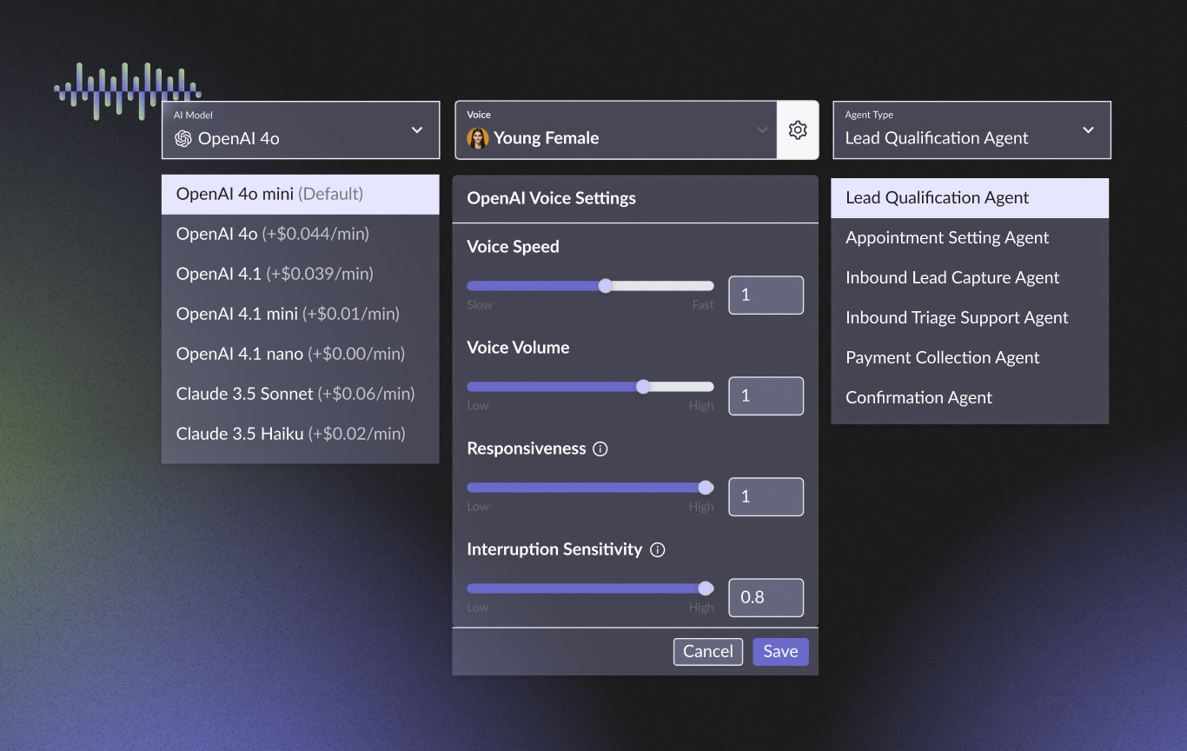
Task: Select OpenAI 4.1 mini option
Action: [x=301, y=315]
